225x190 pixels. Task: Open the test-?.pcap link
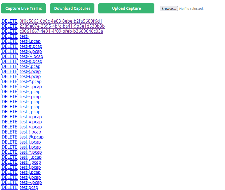[30, 132]
